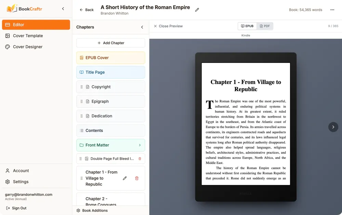Screen dimensions: 342x215
Task: Go Back using the arrow button
Action: coord(87,10)
